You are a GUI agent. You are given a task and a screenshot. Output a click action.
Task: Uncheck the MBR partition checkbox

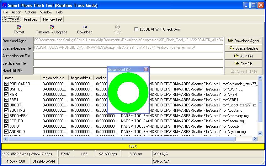click(6, 94)
